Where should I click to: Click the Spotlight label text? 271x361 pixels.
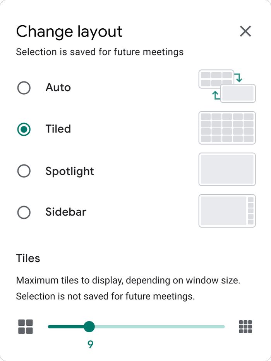70,171
